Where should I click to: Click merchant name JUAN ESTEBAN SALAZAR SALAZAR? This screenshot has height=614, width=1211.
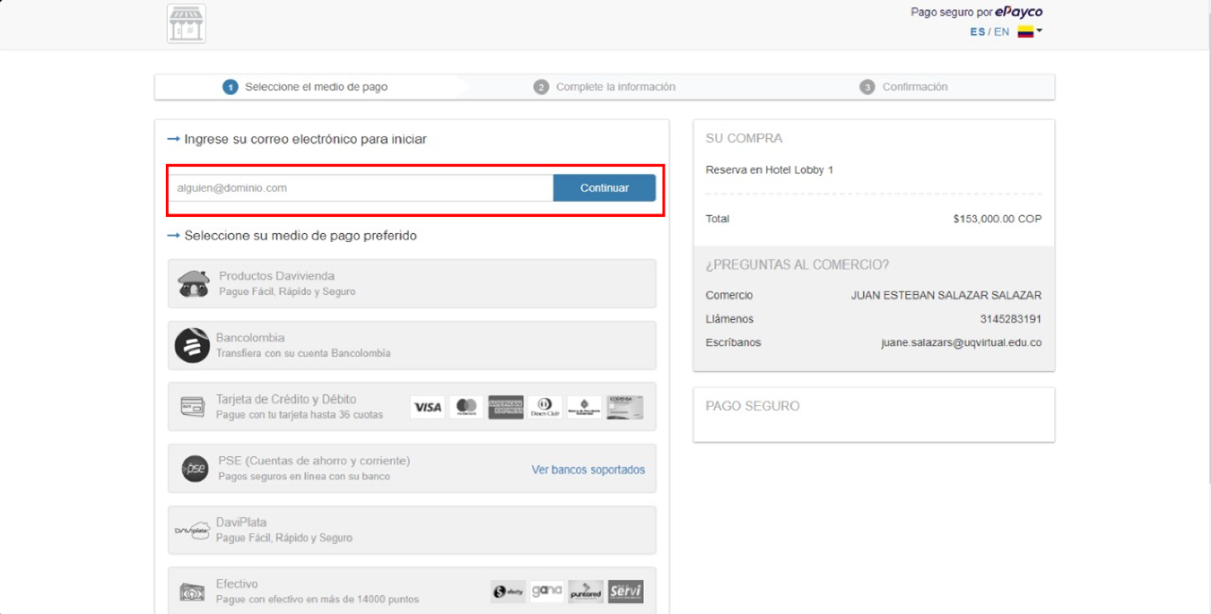(x=946, y=295)
